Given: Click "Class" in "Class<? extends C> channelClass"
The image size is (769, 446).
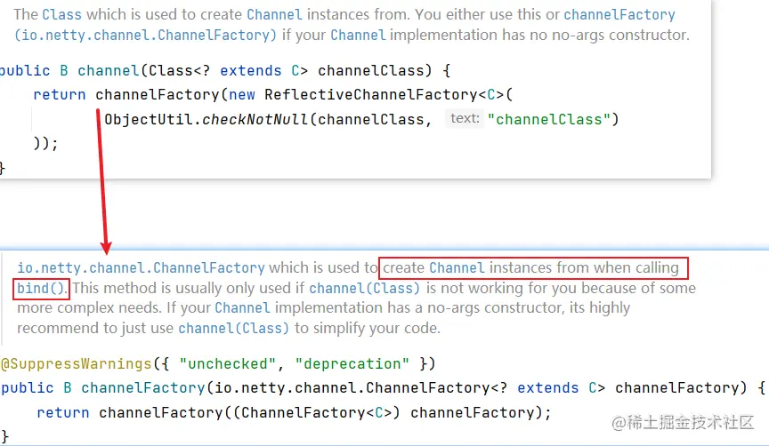Looking at the screenshot, I should click(171, 70).
